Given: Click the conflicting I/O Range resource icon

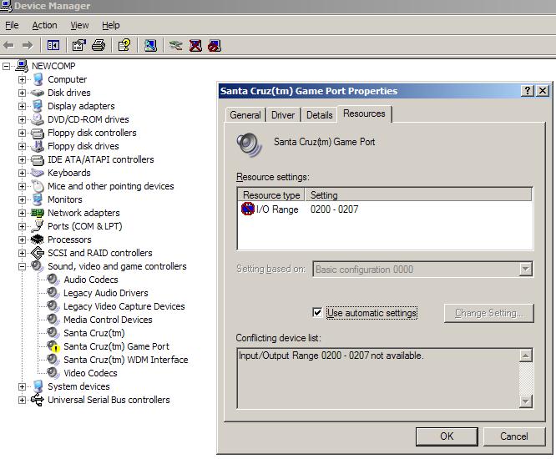Looking at the screenshot, I should click(248, 209).
